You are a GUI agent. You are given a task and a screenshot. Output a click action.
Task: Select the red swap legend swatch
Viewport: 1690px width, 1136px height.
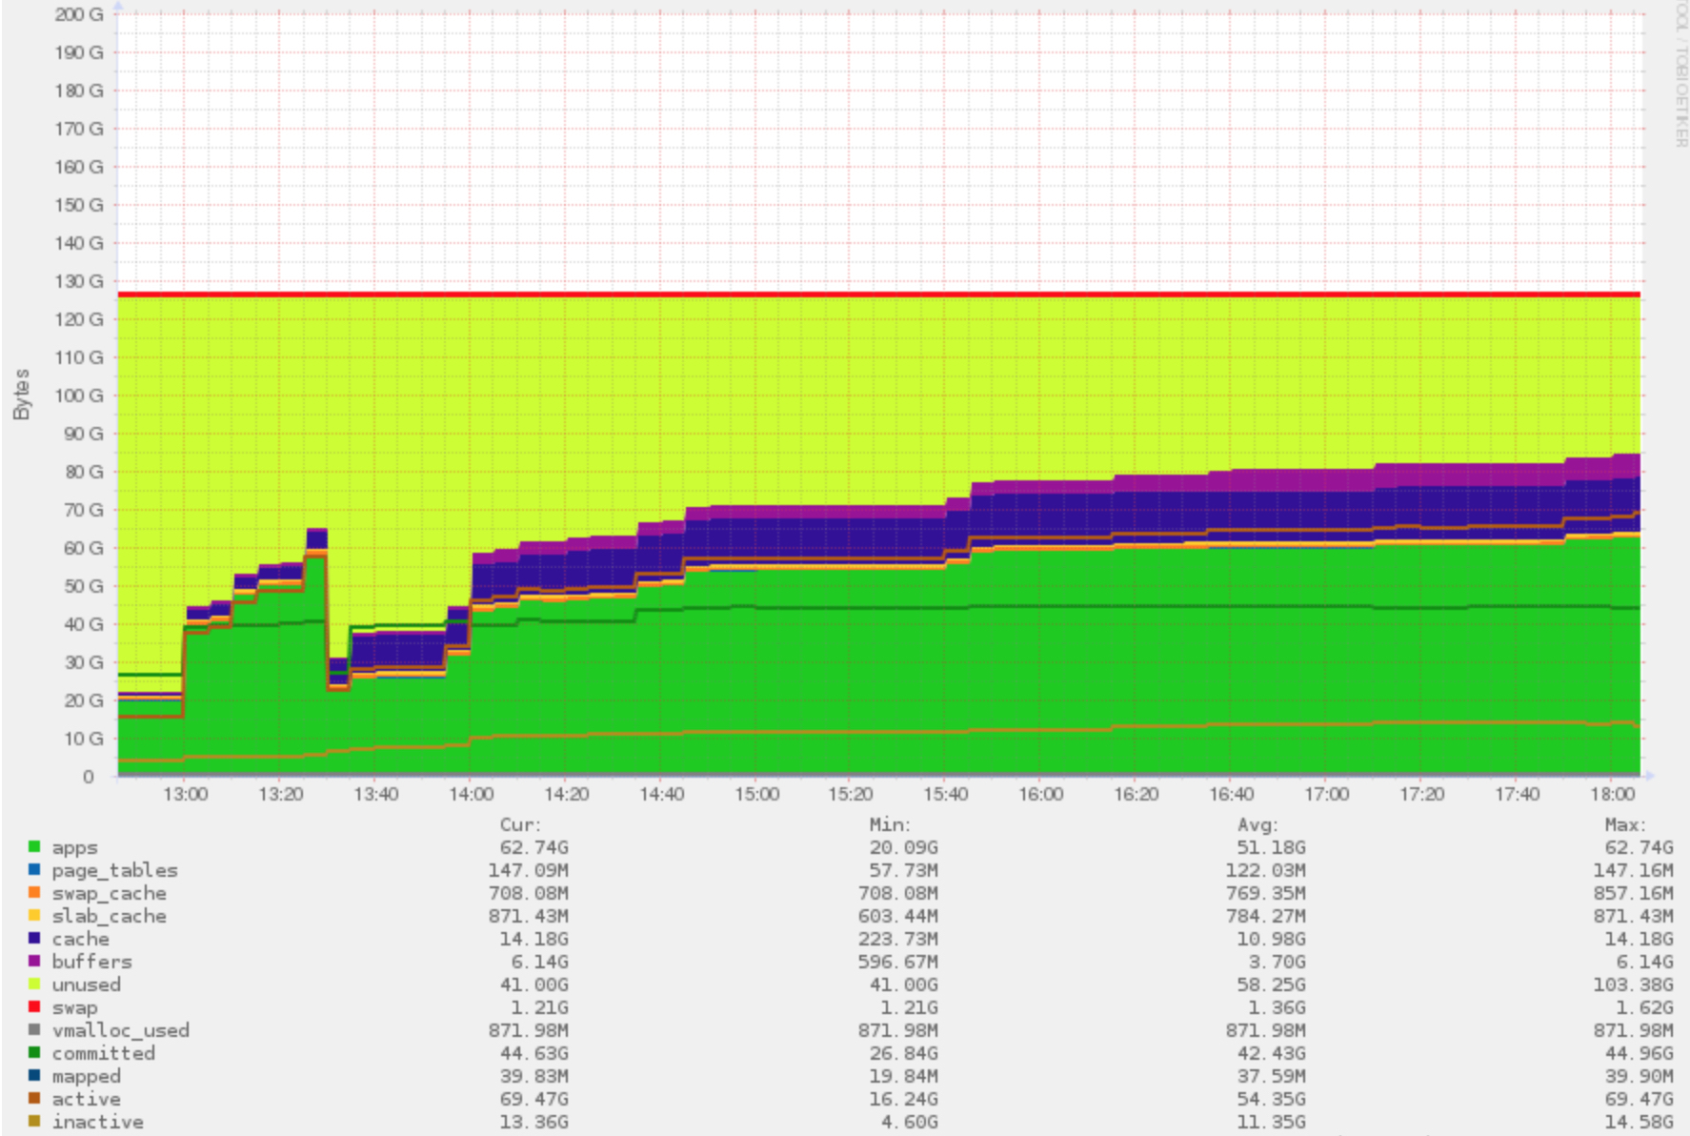34,1006
